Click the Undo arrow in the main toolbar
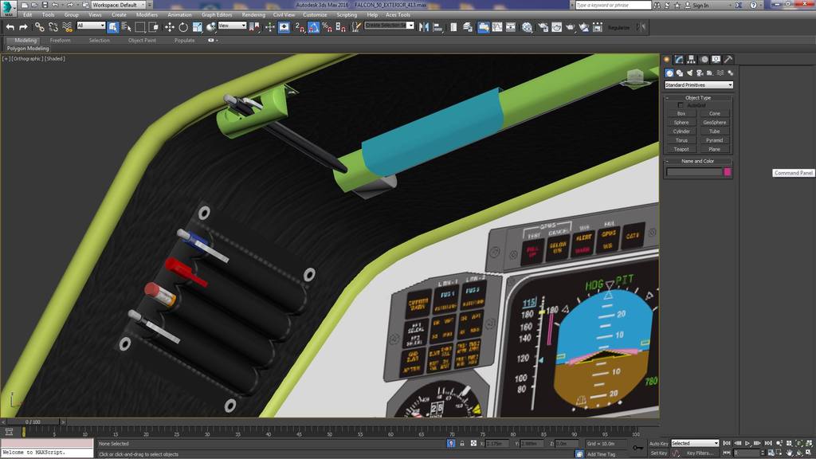The image size is (816, 459). [x=10, y=27]
